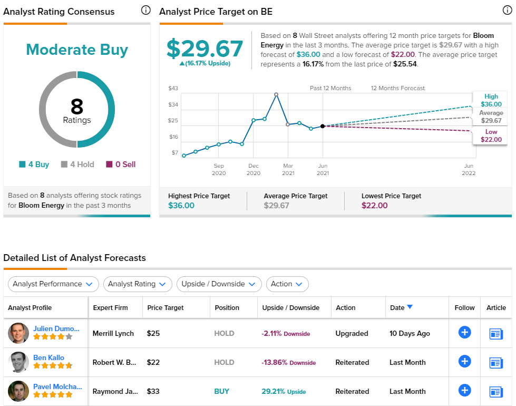Select the teal 4 Buy legend swatch
516x406 pixels.
(22, 164)
